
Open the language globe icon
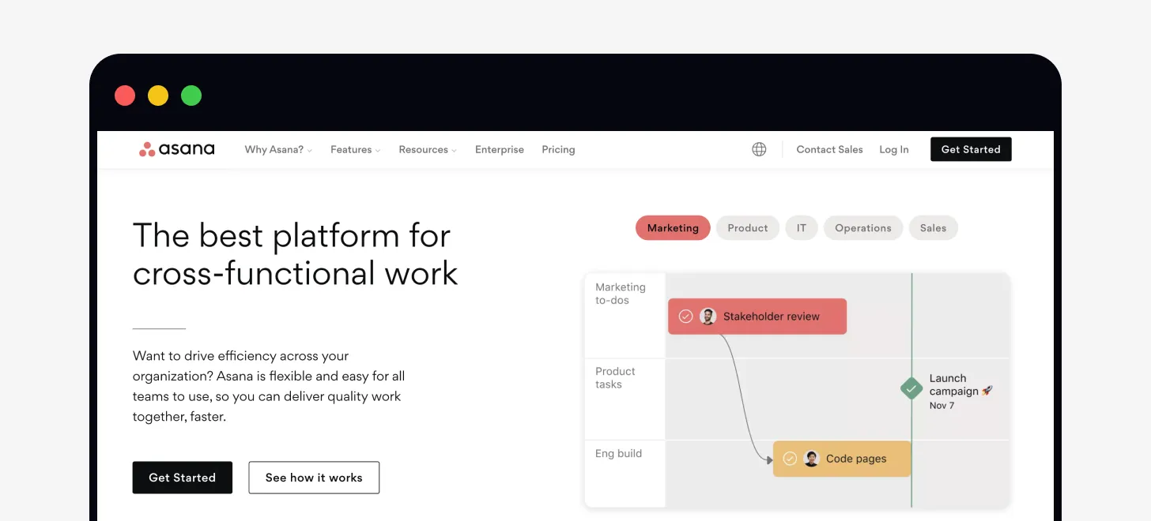tap(759, 148)
